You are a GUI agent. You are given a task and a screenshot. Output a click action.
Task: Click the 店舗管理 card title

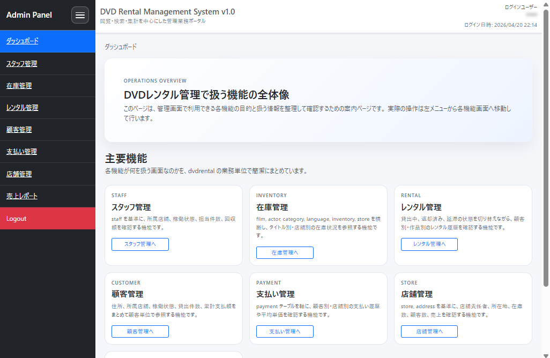click(417, 294)
